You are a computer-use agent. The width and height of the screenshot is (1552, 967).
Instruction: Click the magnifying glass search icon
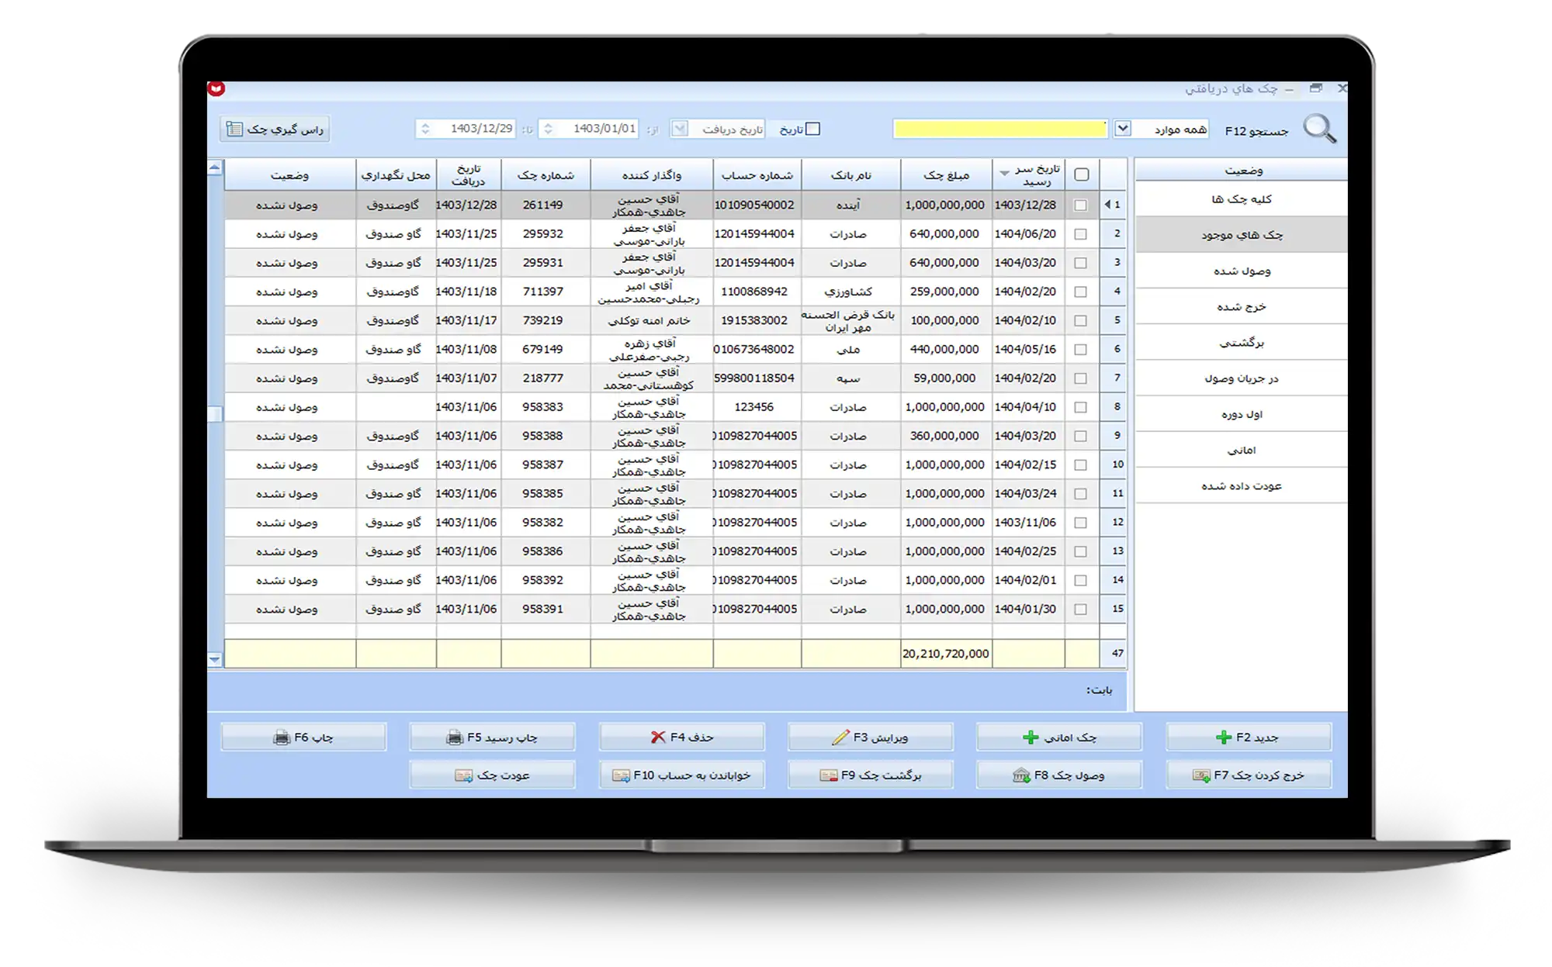pyautogui.click(x=1319, y=129)
